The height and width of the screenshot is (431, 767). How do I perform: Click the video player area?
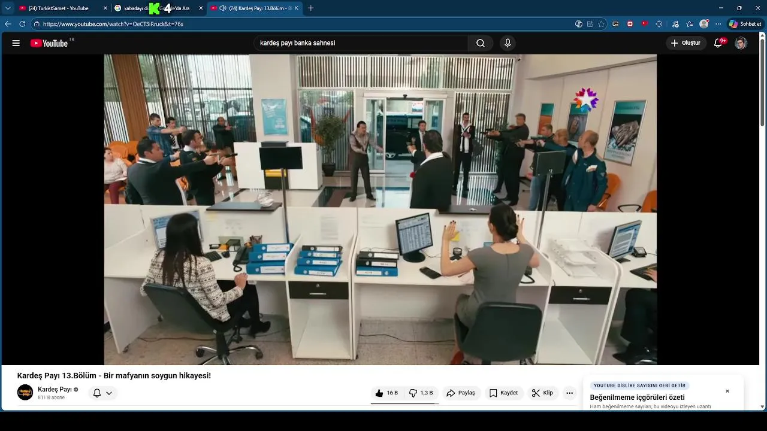[381, 210]
